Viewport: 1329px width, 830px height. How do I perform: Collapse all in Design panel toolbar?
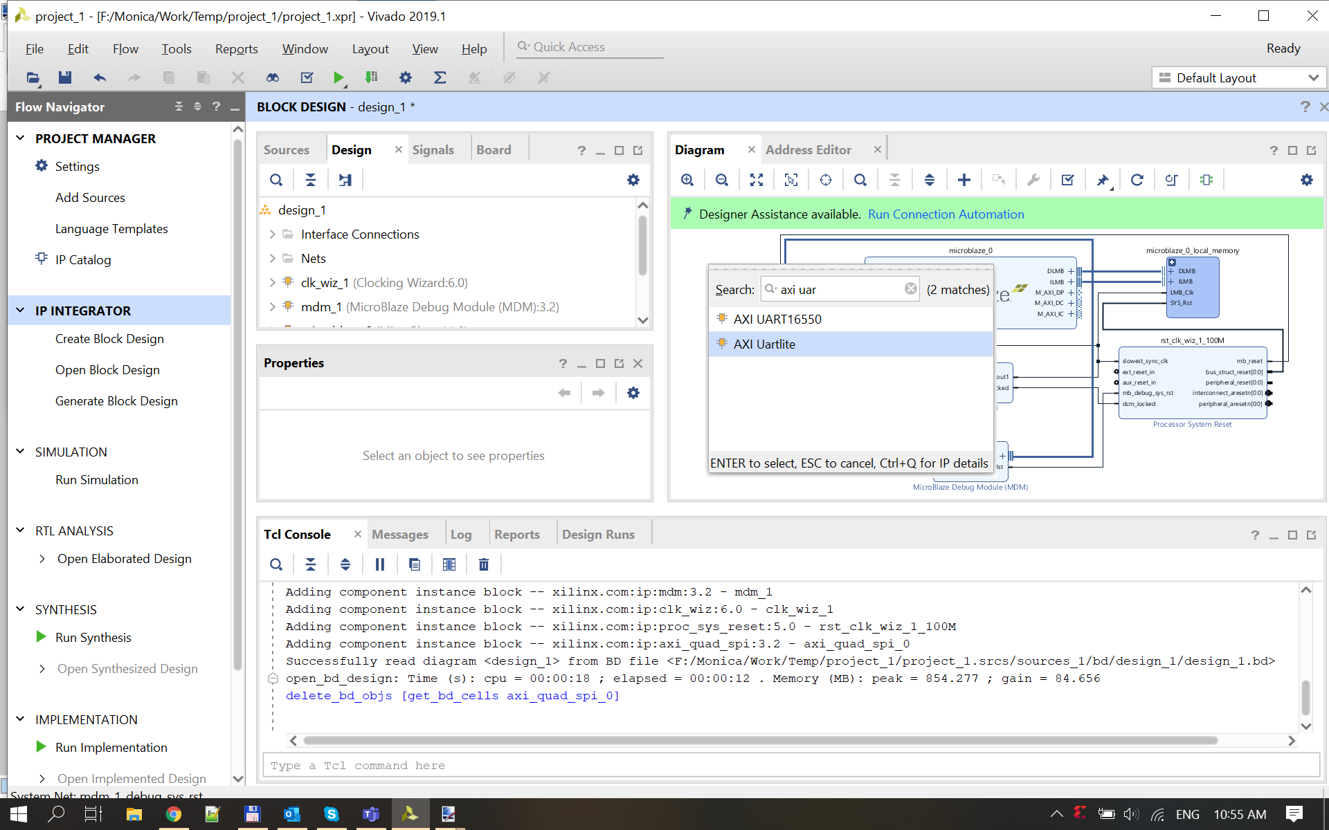coord(311,180)
